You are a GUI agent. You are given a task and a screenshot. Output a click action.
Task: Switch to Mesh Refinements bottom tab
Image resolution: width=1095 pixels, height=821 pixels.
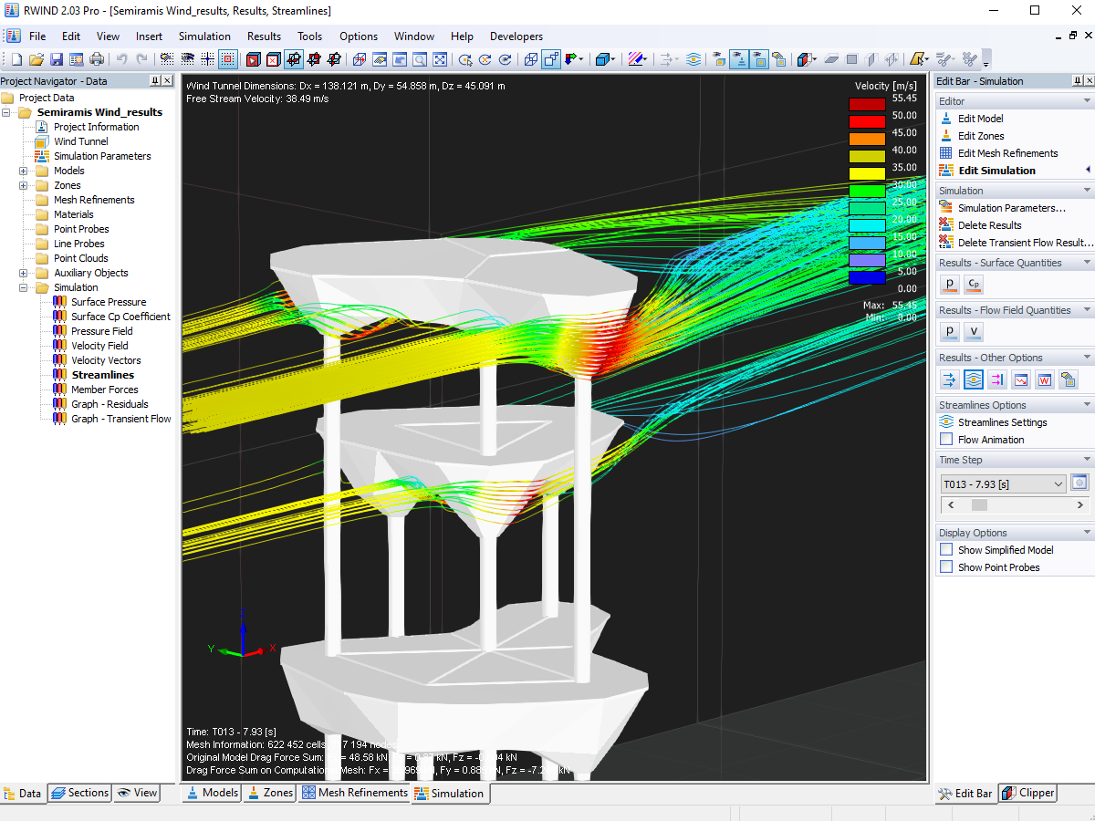[x=355, y=793]
